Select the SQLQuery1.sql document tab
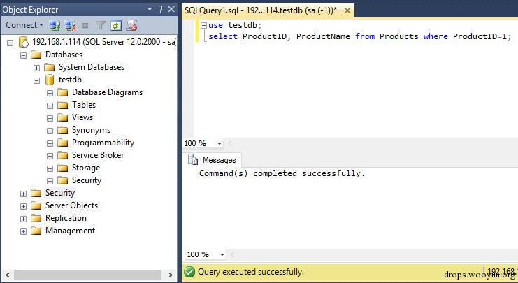The width and height of the screenshot is (518, 283). pos(260,10)
